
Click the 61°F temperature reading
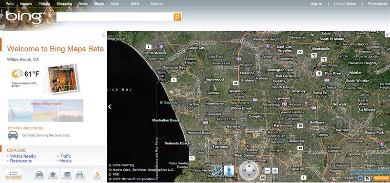click(32, 74)
